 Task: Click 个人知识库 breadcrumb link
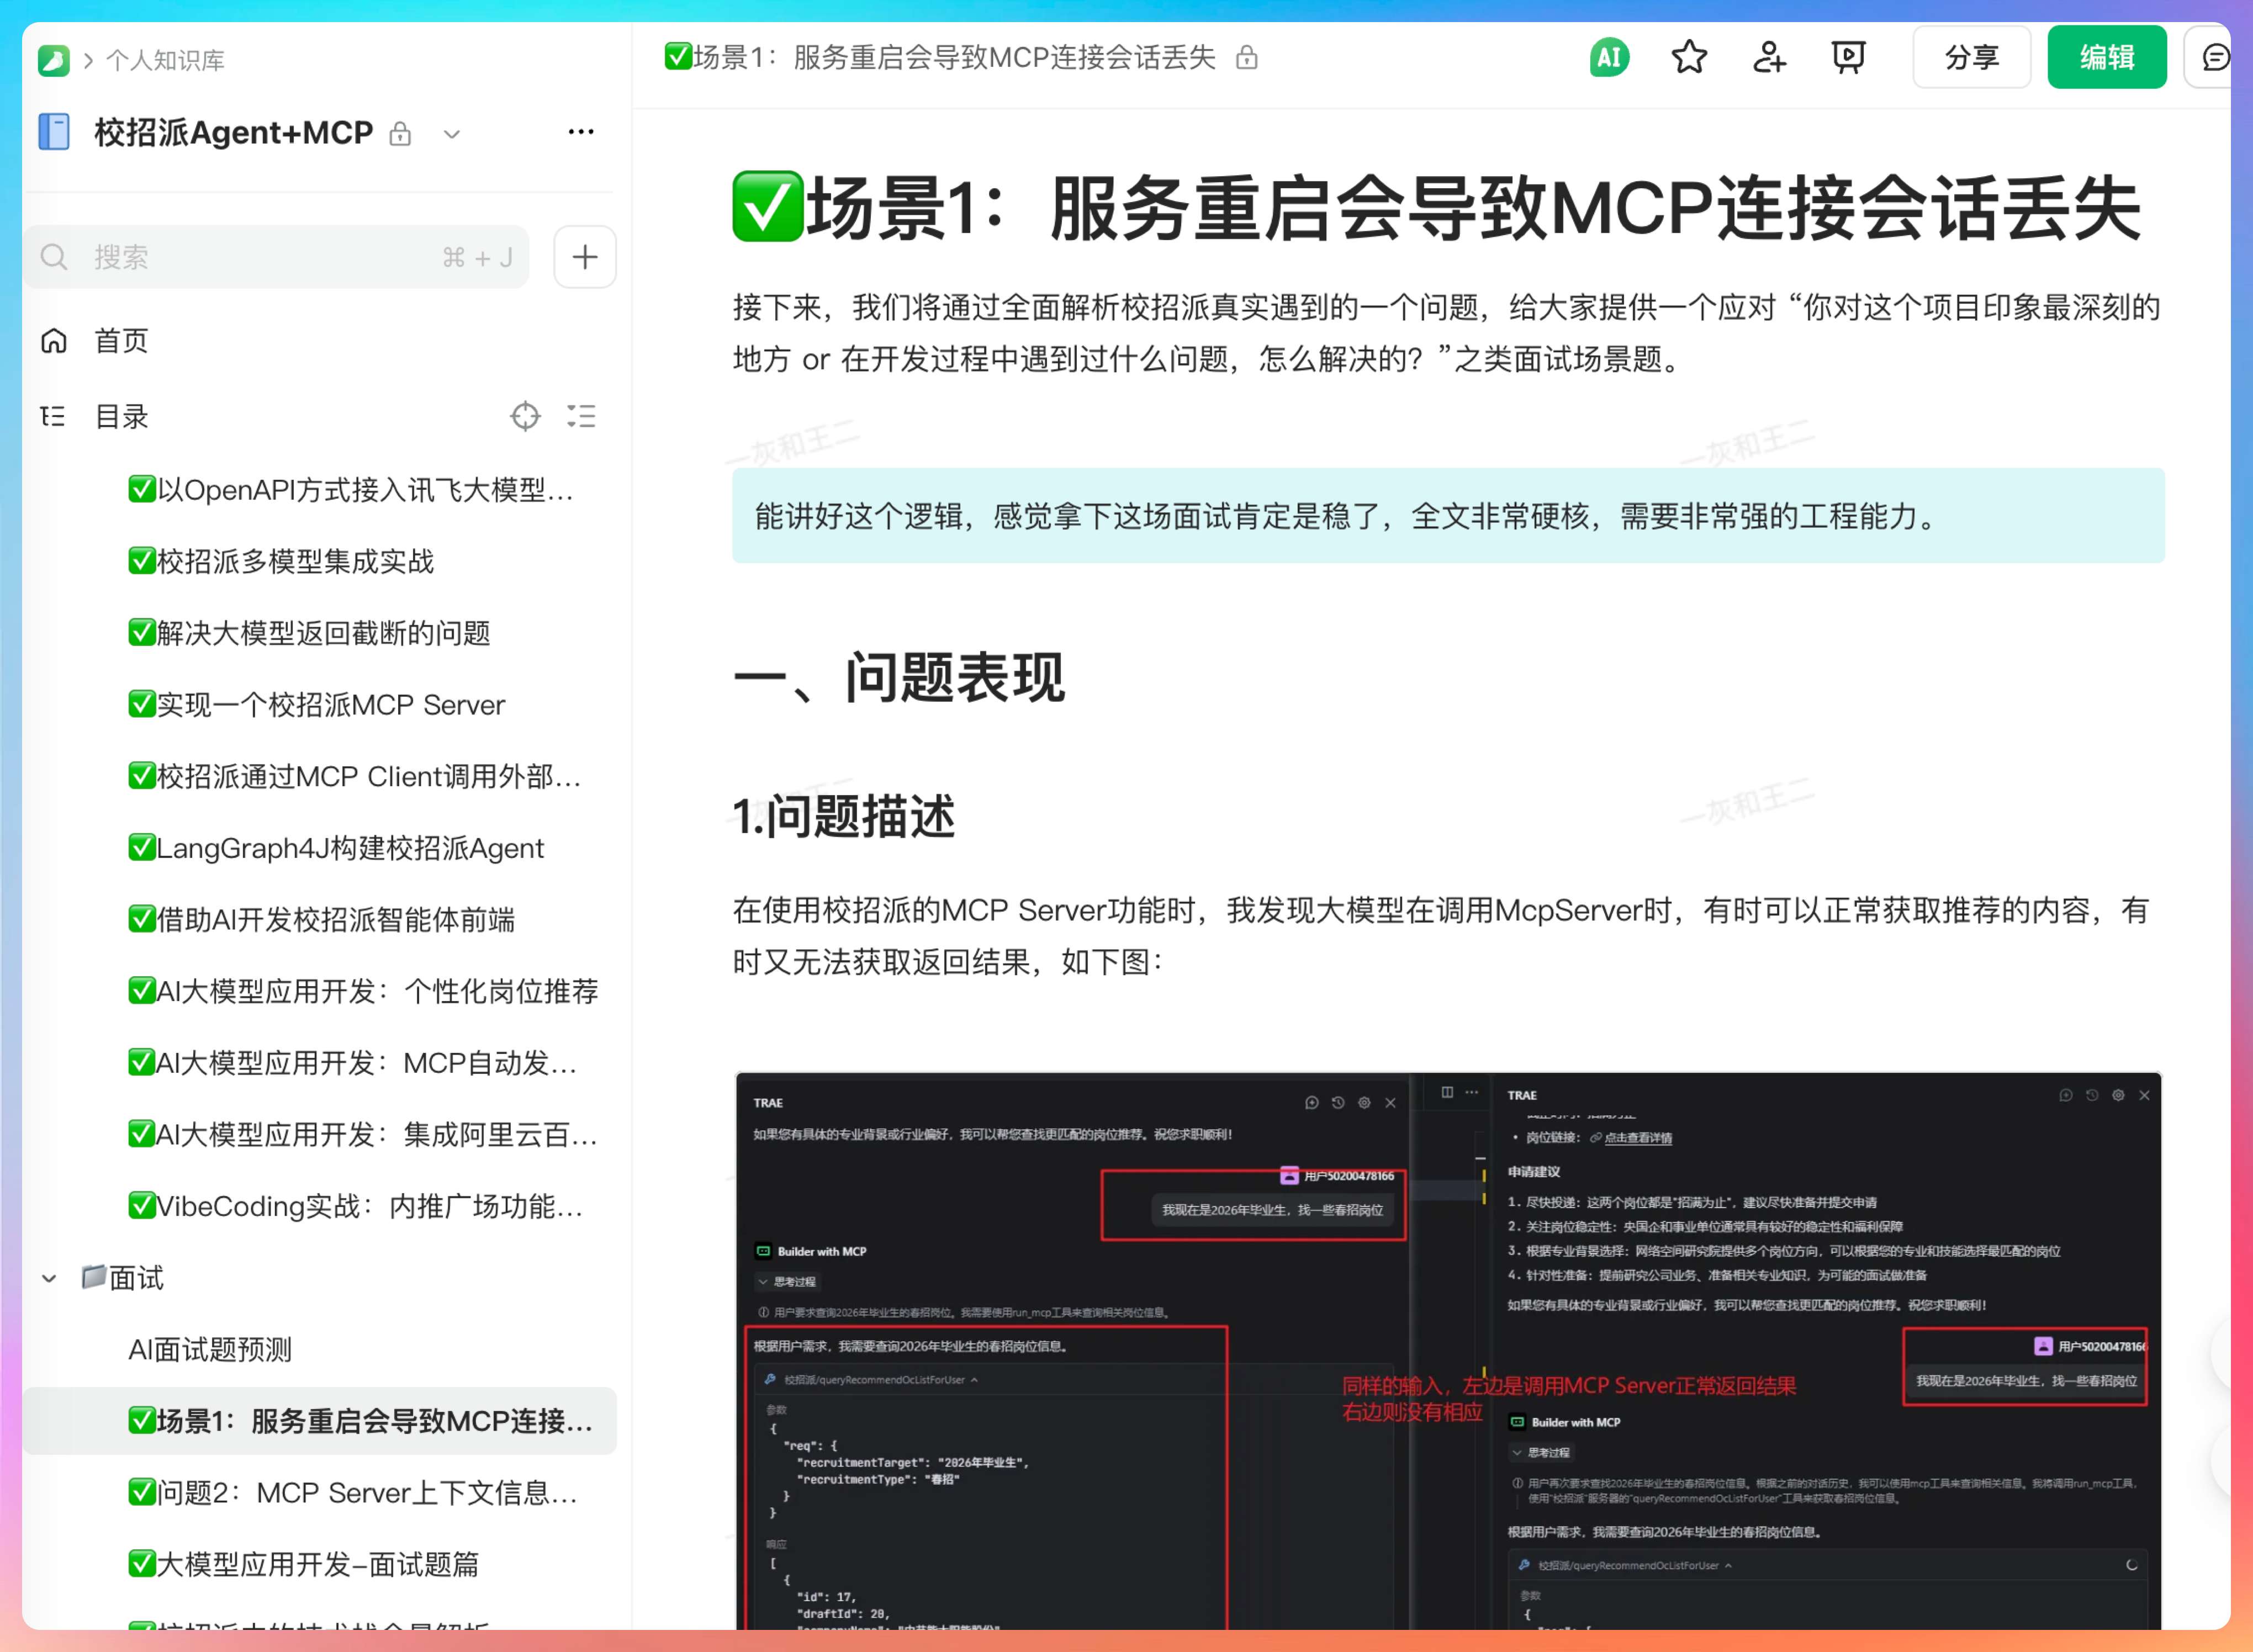click(x=165, y=61)
